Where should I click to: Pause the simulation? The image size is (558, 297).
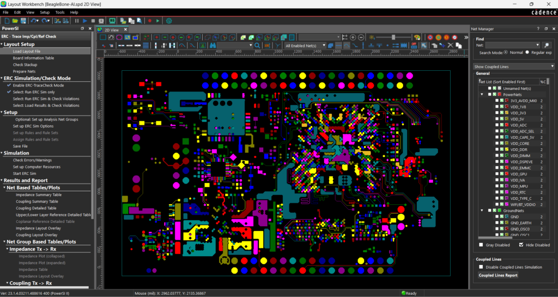click(77, 21)
